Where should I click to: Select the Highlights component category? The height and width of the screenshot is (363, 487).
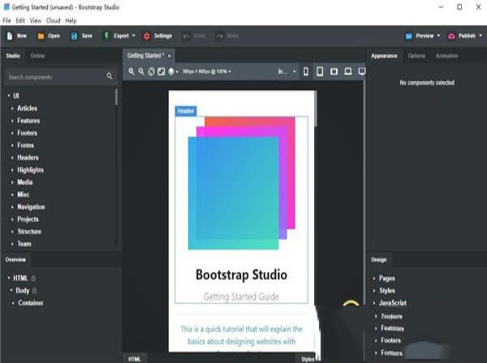[31, 170]
